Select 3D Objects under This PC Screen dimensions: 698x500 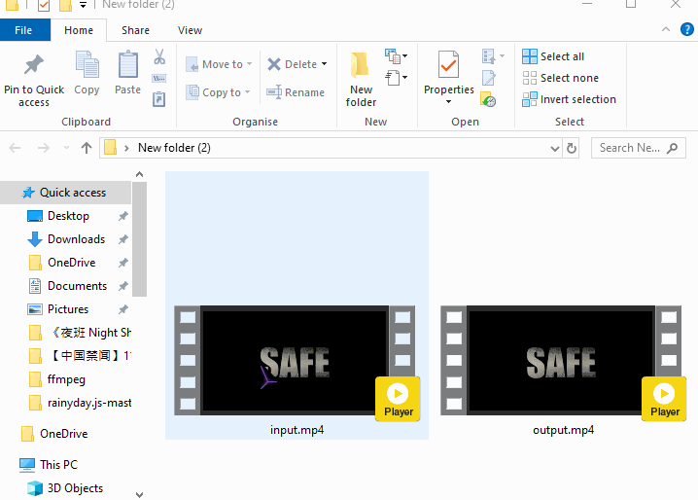75,488
